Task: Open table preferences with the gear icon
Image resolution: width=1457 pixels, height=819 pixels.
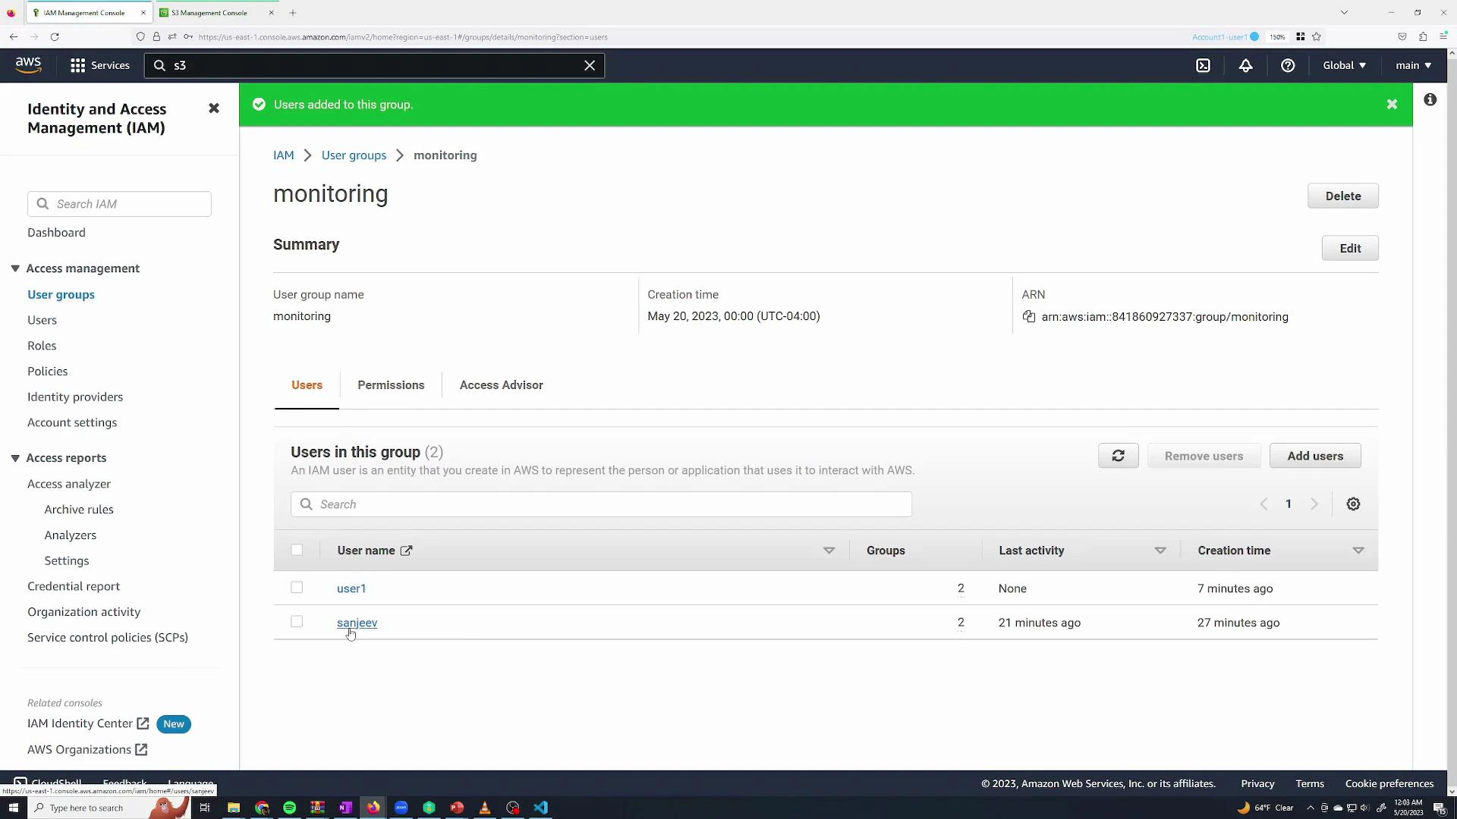Action: pyautogui.click(x=1354, y=504)
